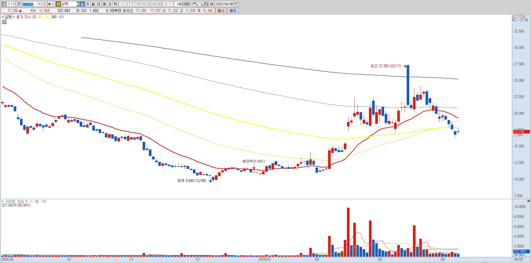Open the calendar date picker icon
The height and width of the screenshot is (263, 531).
tap(236, 4)
